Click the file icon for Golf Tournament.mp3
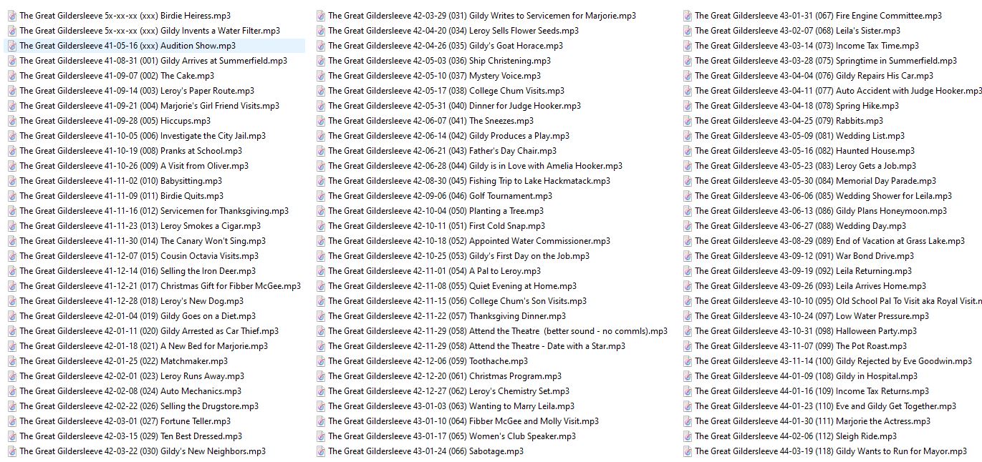The image size is (982, 462). (x=321, y=196)
